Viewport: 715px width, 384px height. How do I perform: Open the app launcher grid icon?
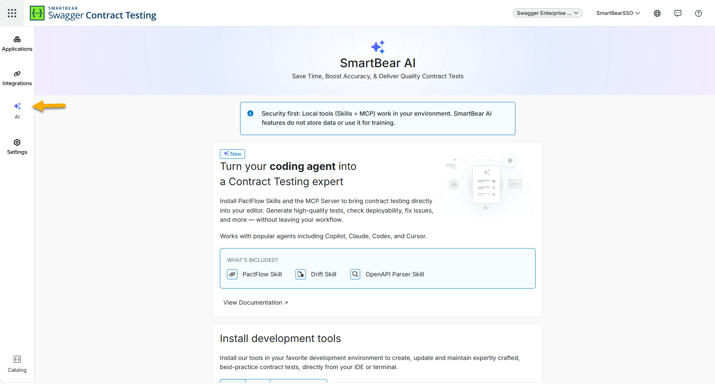[12, 13]
